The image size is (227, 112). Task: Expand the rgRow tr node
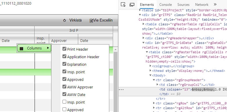click(x=154, y=103)
